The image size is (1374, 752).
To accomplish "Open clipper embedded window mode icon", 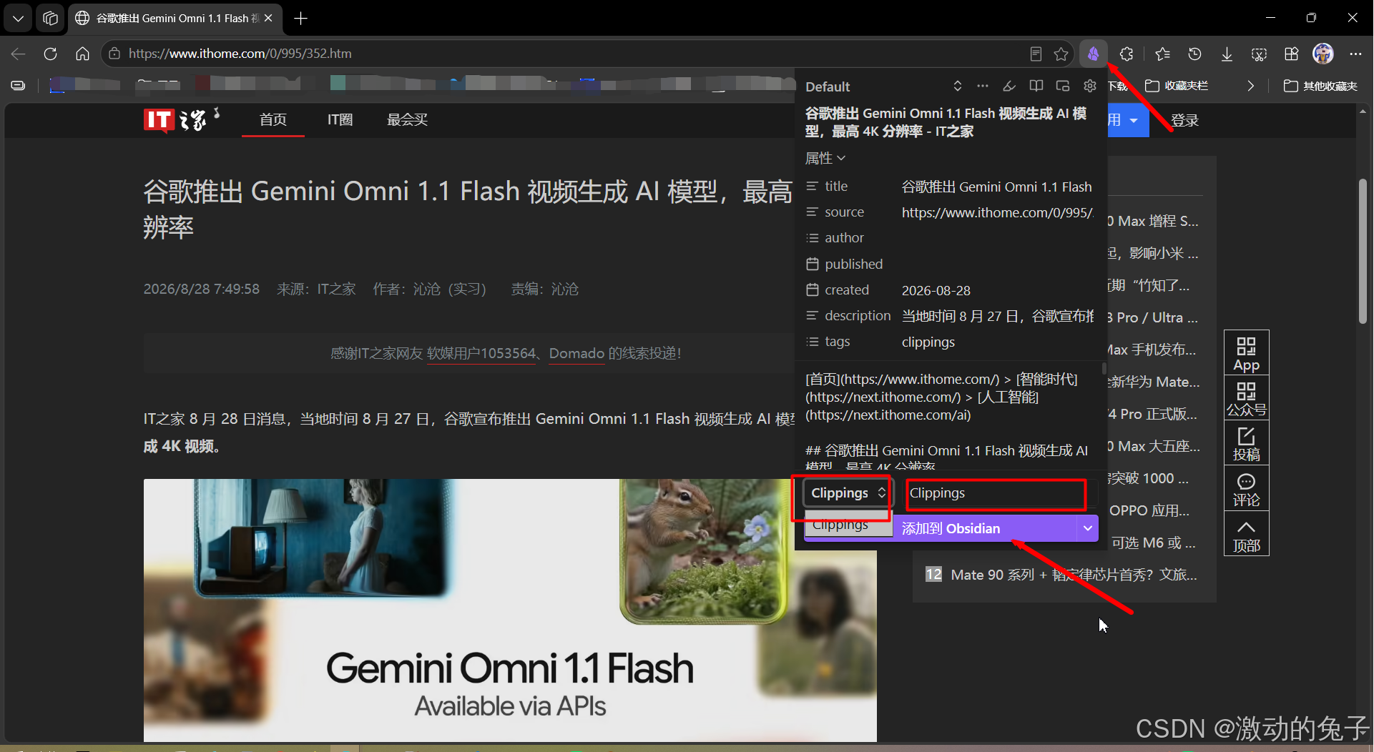I will click(1063, 86).
